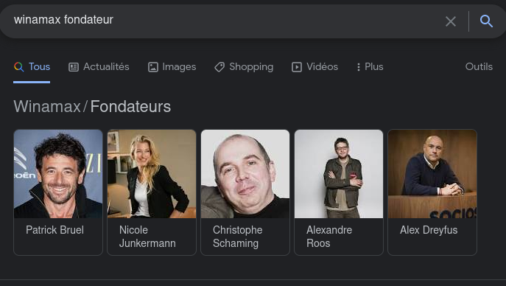Click the play icon next to Vidéos
Screen dimensions: 506x286
pos(297,67)
